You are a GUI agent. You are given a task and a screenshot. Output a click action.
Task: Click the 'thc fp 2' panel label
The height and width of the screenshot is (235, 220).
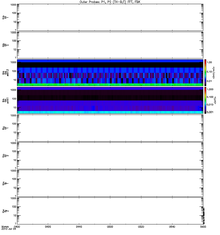point(5,211)
